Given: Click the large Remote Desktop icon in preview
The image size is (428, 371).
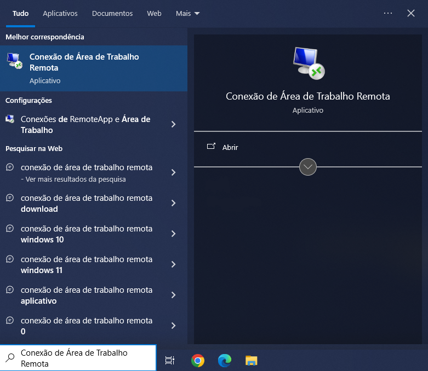Looking at the screenshot, I should (308, 62).
